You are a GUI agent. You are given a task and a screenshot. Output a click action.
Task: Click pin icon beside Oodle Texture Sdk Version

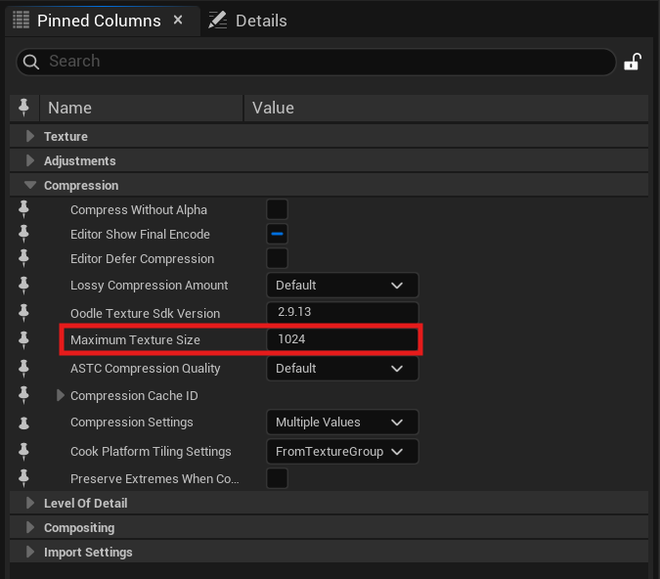pyautogui.click(x=24, y=313)
